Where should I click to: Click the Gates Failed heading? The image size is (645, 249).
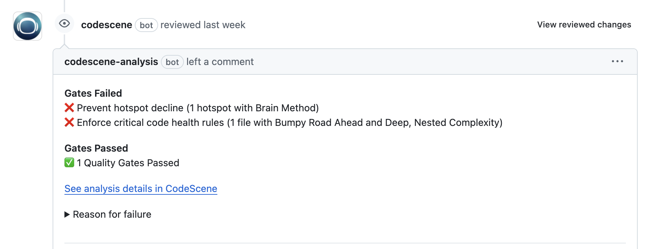click(93, 93)
